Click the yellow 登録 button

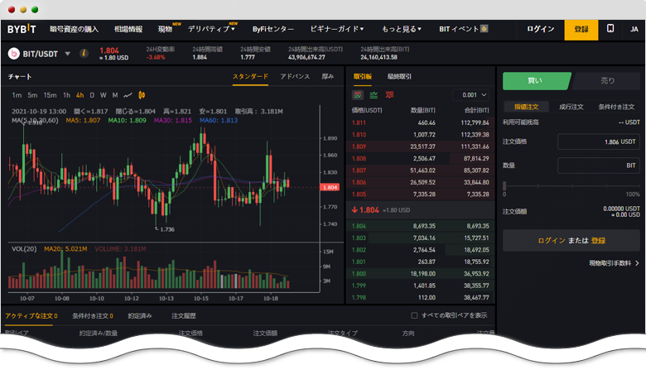point(581,30)
